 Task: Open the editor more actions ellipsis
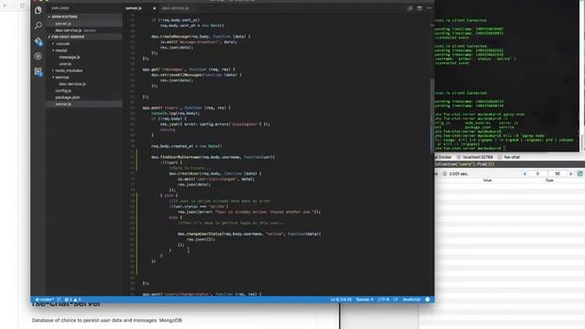(429, 8)
